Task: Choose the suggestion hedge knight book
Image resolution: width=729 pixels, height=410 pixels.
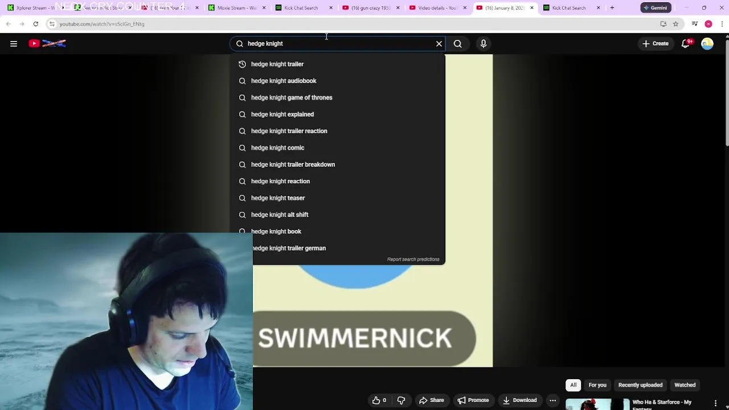Action: point(337,232)
